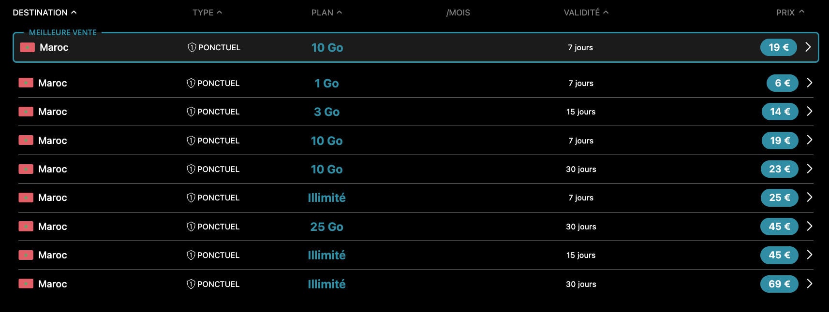
Task: Click the shield icon in the Meilleure Vente row
Action: pyautogui.click(x=192, y=47)
